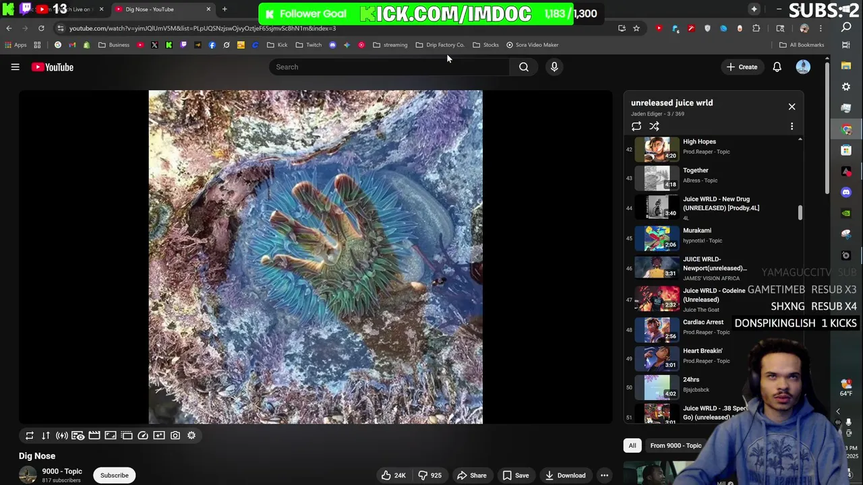The width and height of the screenshot is (863, 485).
Task: Click the address bar URL
Action: (x=202, y=28)
